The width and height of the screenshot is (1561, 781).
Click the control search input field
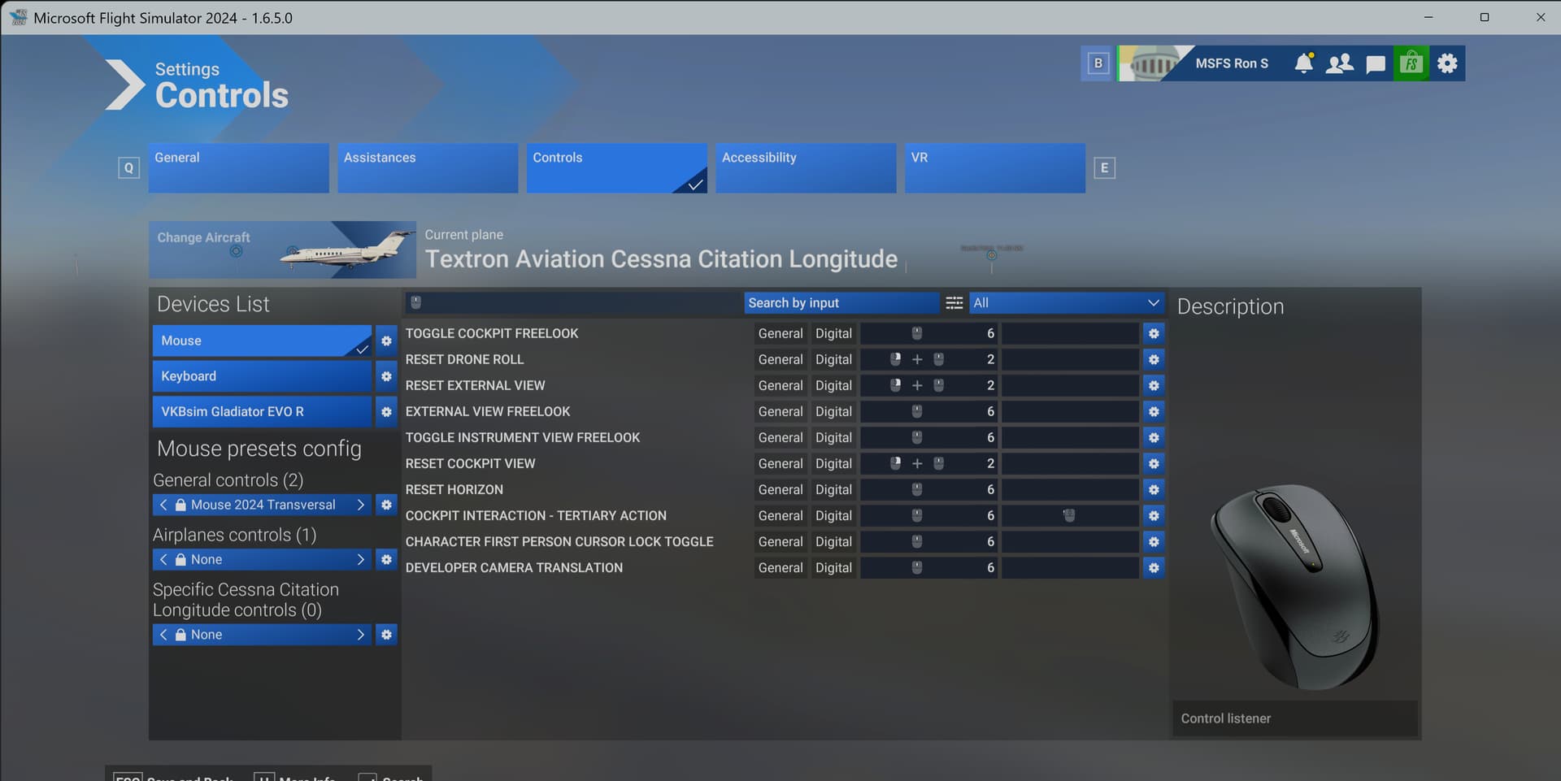tap(573, 303)
